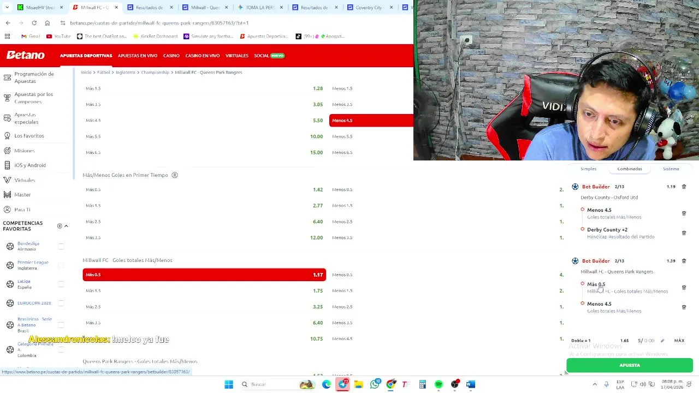
Task: Click MÁX stake button
Action: [679, 341]
